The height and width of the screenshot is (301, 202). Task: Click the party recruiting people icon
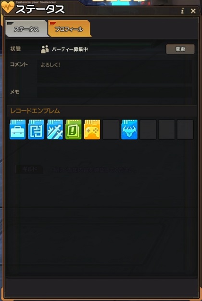click(45, 49)
